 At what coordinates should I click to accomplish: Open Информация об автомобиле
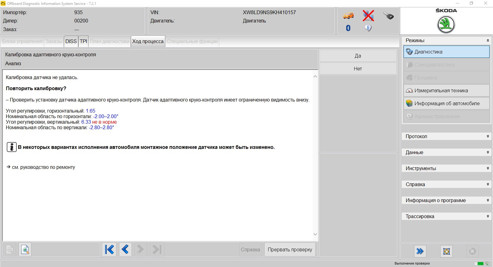[446, 103]
